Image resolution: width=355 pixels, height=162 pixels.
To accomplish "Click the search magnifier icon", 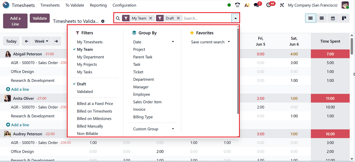I will (x=118, y=18).
